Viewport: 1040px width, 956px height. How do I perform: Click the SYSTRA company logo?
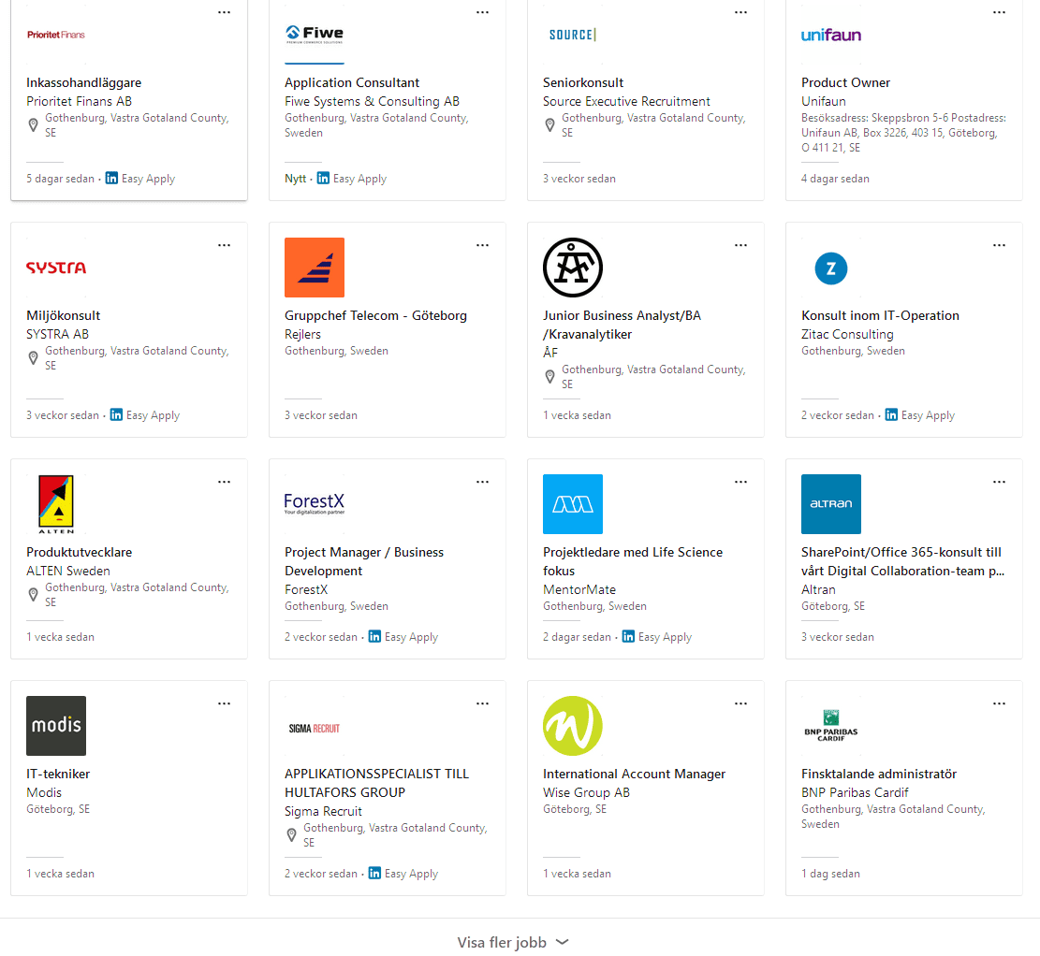point(56,268)
